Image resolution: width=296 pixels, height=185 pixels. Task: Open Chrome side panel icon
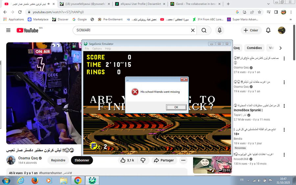pyautogui.click(x=276, y=12)
